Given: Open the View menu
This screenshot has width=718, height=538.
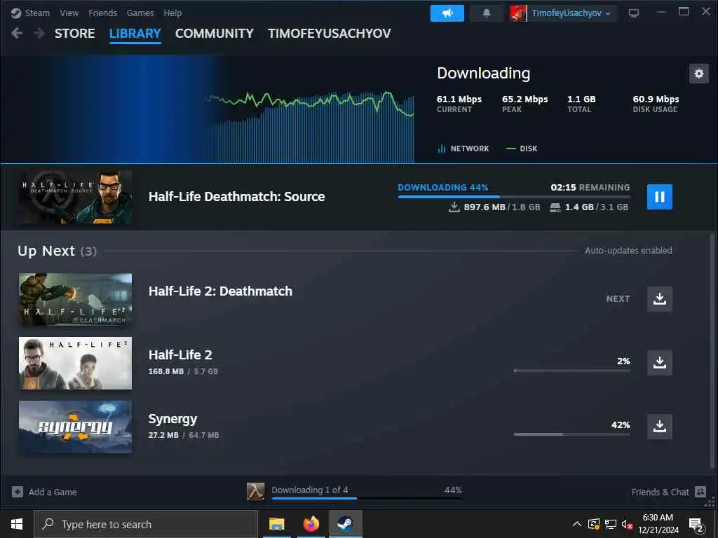Looking at the screenshot, I should pos(69,13).
